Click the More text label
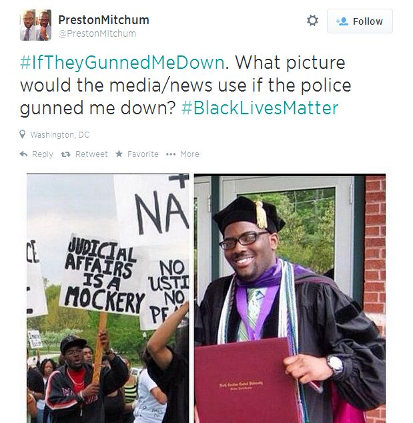 189,154
